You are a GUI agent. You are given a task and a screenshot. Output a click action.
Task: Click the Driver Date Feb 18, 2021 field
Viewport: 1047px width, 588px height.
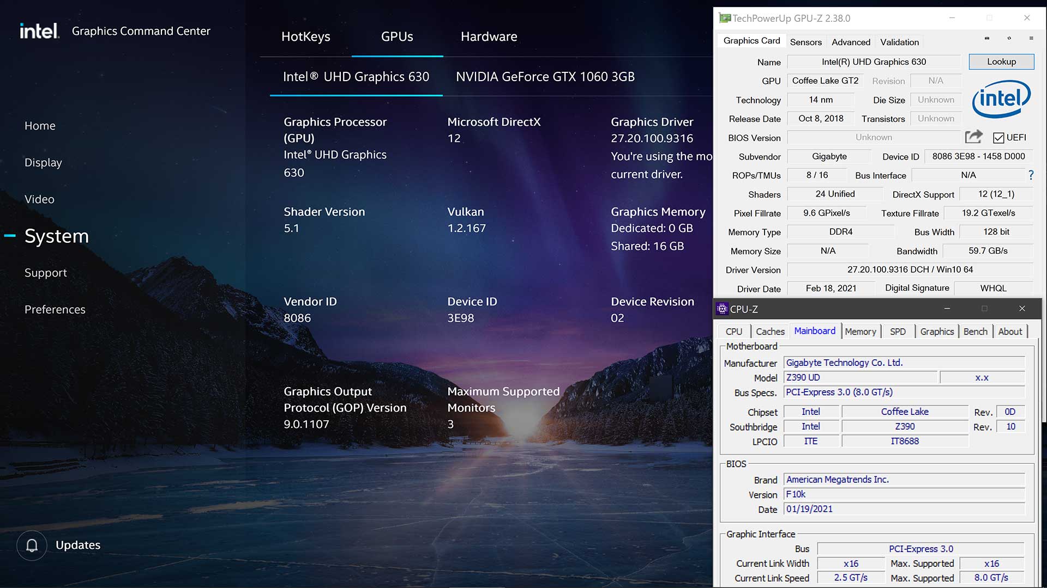831,289
